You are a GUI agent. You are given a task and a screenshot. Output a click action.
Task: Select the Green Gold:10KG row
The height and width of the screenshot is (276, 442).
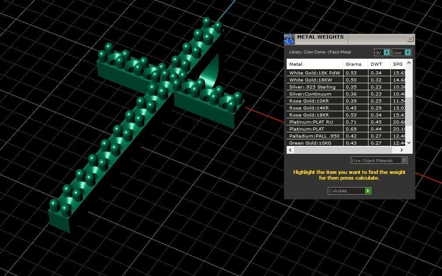pos(346,143)
